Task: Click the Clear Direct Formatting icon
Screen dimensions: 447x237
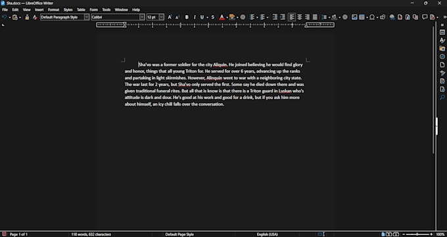Action: point(35,17)
